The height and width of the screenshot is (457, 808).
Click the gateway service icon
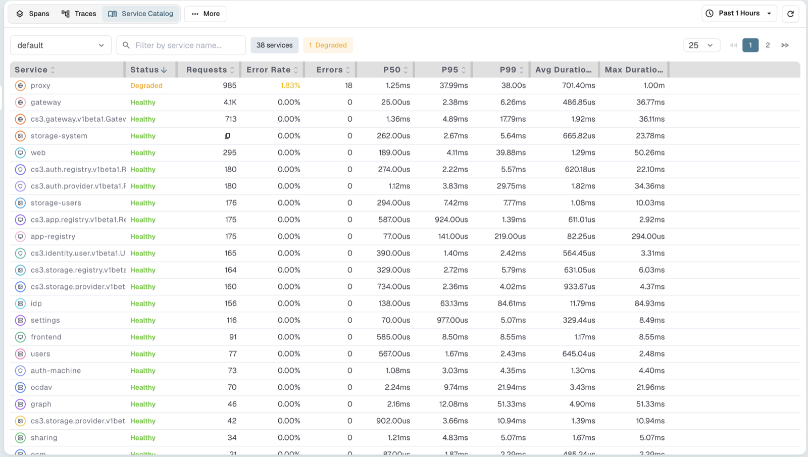coord(20,103)
